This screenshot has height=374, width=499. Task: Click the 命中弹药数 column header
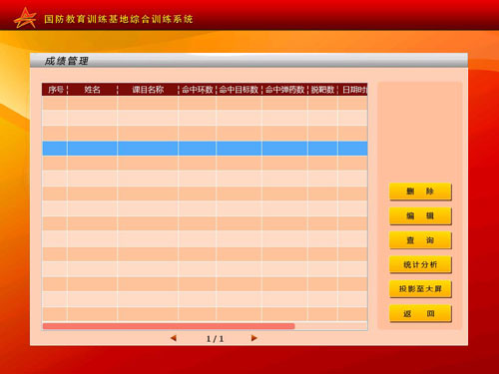tap(284, 90)
